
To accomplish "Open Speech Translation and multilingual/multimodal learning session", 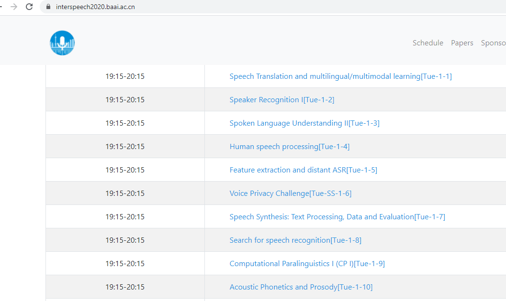I will (x=341, y=76).
